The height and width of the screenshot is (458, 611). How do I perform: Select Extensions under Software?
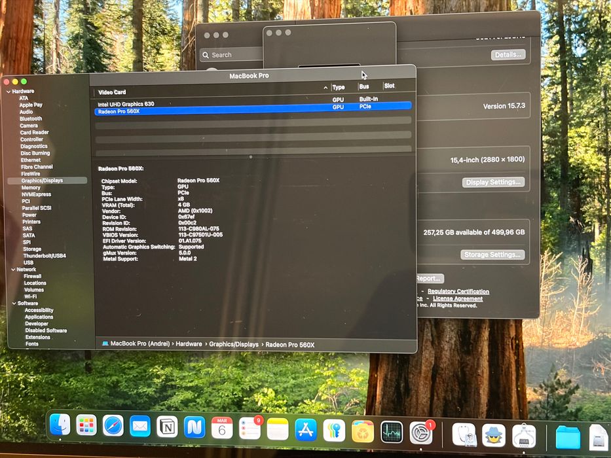pos(38,337)
